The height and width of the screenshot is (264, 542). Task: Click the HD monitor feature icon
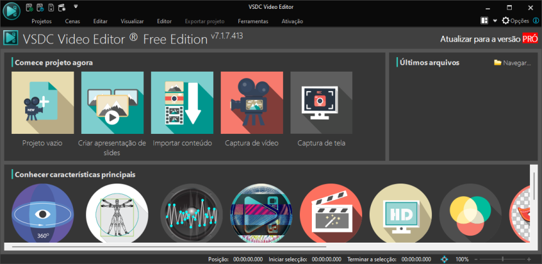[x=401, y=213]
